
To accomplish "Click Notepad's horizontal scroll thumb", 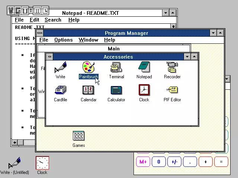I will pyautogui.click(x=21, y=142).
